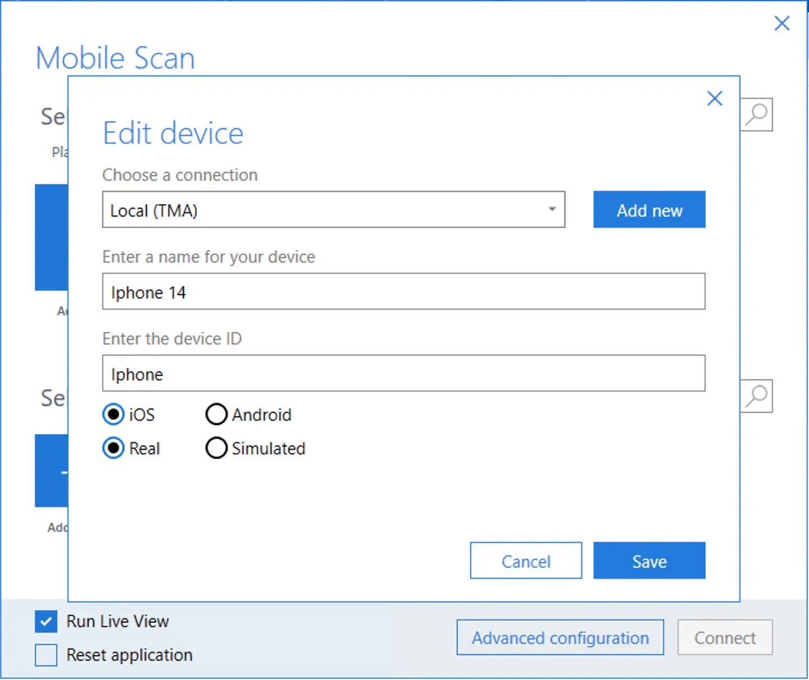Switch to the Simulated device option
809x680 pixels.
point(217,448)
